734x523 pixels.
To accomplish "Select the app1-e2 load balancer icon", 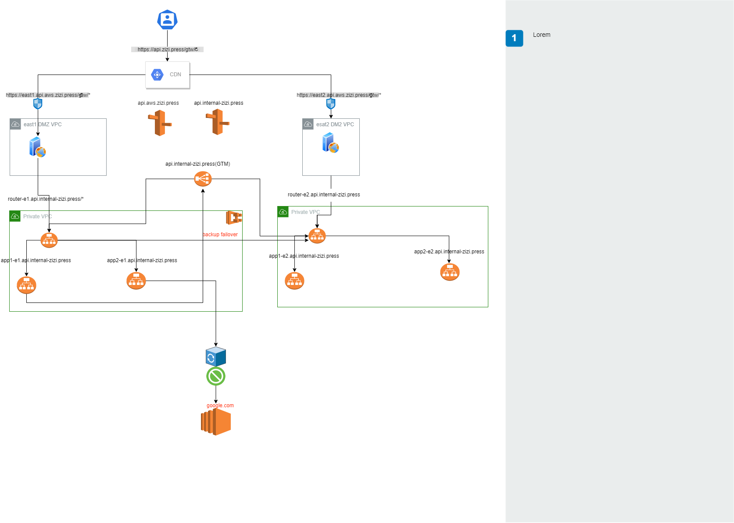I will (x=294, y=281).
